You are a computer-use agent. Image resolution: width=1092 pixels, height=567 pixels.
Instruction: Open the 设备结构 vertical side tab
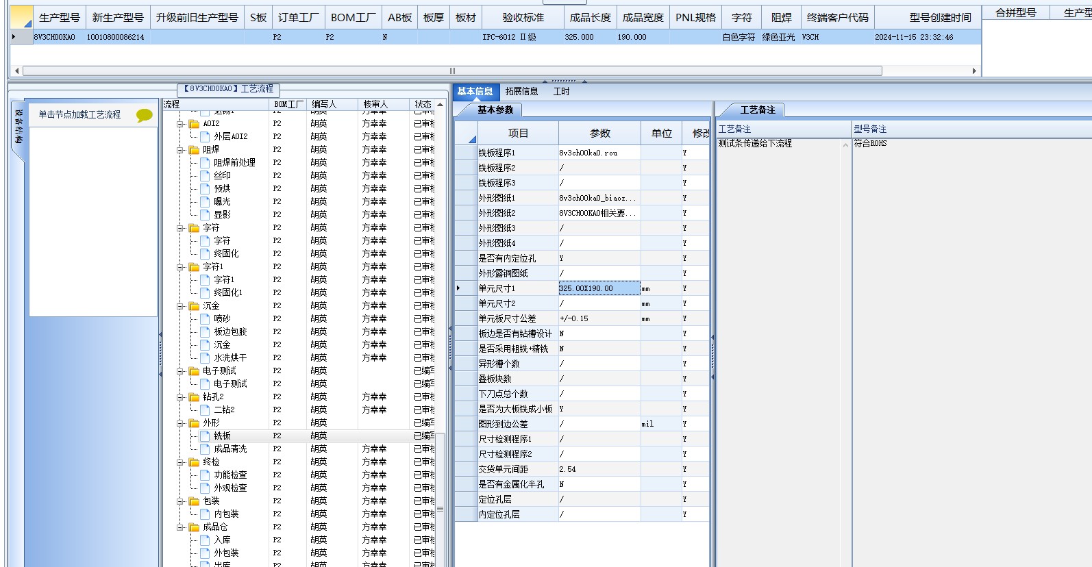(x=18, y=126)
